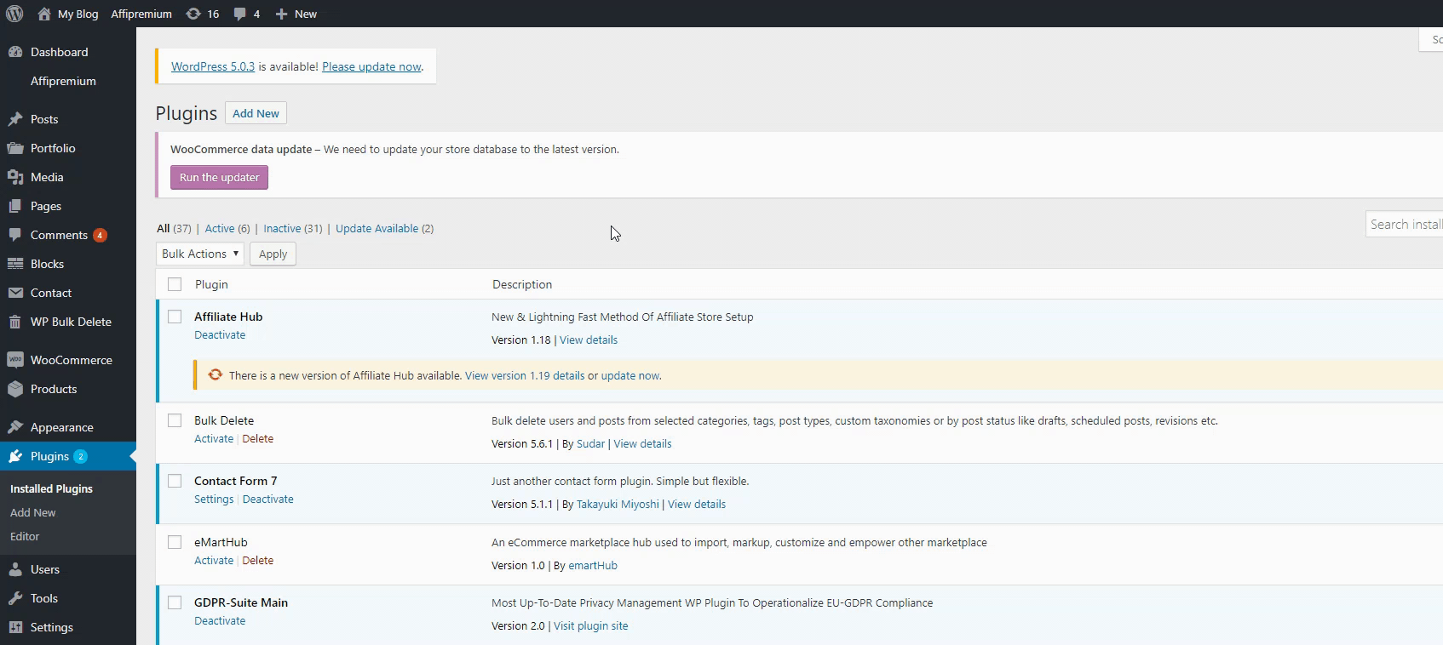Click the Media library icon
Viewport: 1443px width, 645px height.
click(15, 177)
